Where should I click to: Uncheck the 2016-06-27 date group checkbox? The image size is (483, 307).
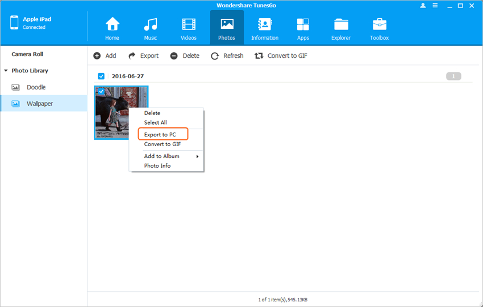click(101, 76)
